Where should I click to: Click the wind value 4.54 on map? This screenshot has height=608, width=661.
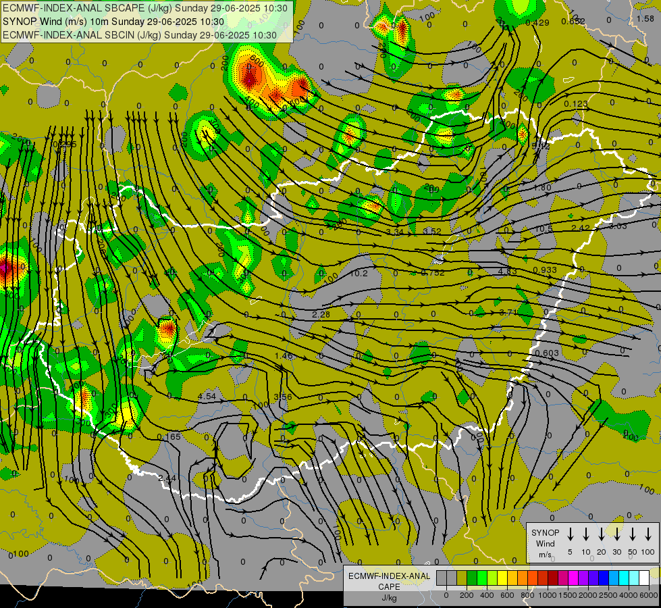(207, 397)
